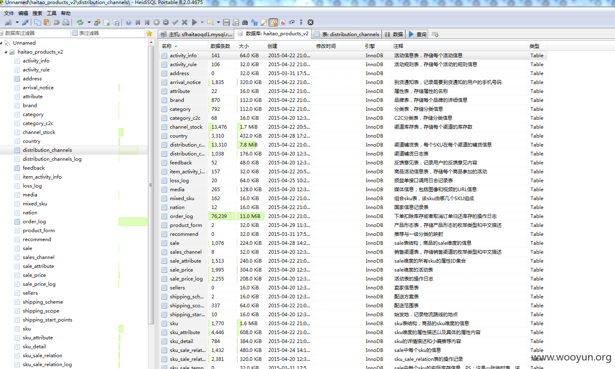Collapse the haitao_products_v2 database node
The height and width of the screenshot is (369, 615).
[x=6, y=52]
